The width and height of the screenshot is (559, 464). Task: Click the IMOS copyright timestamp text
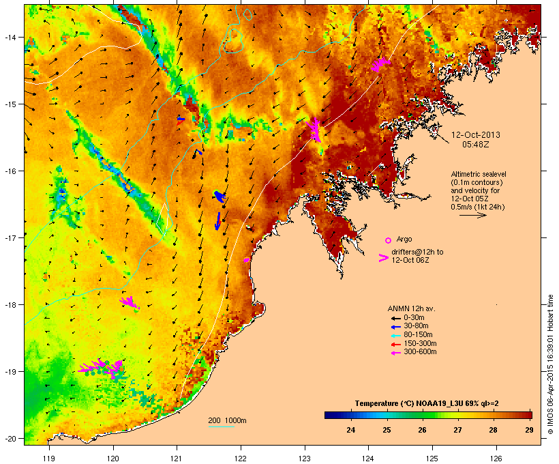click(550, 364)
